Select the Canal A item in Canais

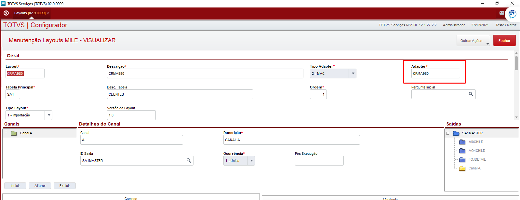coord(26,133)
